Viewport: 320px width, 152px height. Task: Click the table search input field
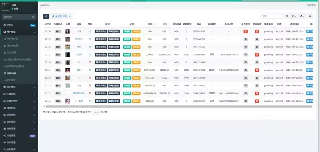click(x=272, y=16)
